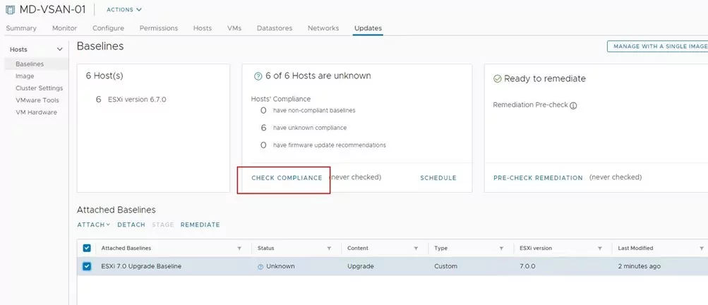
Task: Click 'have unknown compliance' text
Action: click(310, 128)
